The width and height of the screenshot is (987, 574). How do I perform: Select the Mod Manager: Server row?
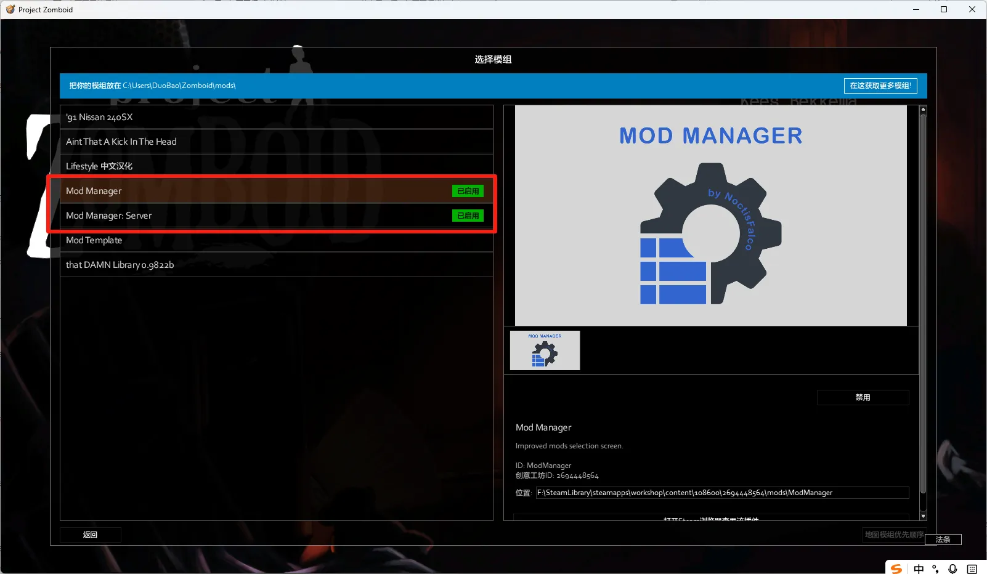(x=277, y=216)
